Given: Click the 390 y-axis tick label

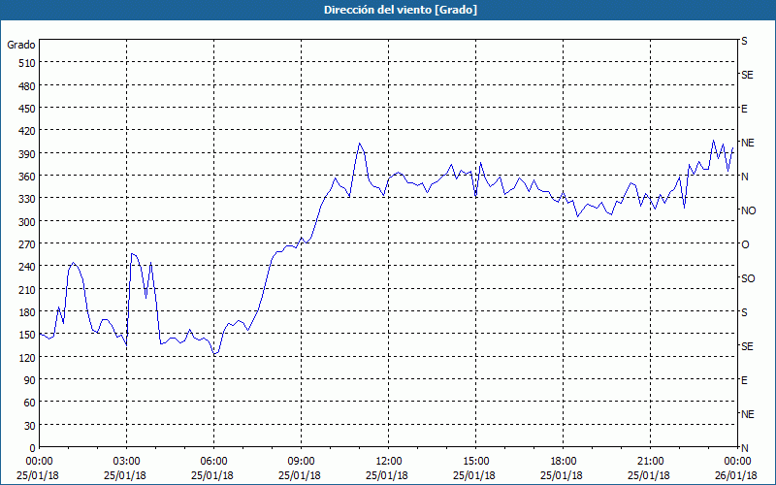Looking at the screenshot, I should [x=27, y=154].
